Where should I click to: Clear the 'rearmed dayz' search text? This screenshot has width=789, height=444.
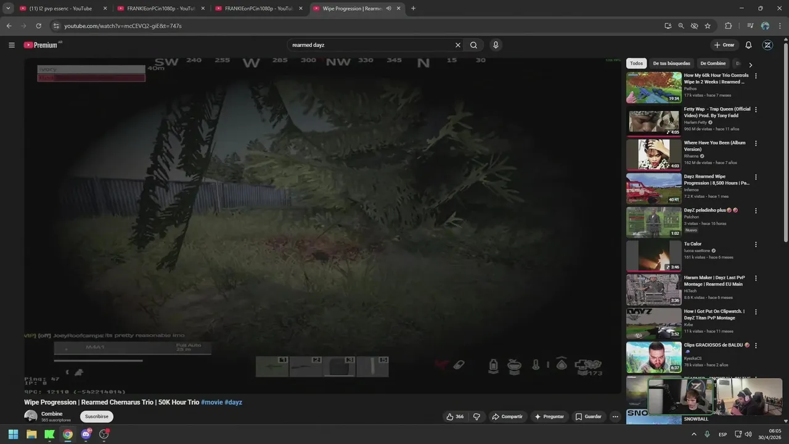click(x=457, y=45)
